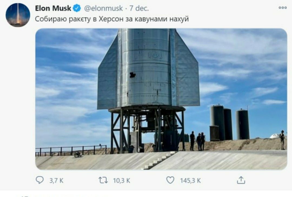
Task: Open the attached rocket photo
Action: (x=161, y=99)
